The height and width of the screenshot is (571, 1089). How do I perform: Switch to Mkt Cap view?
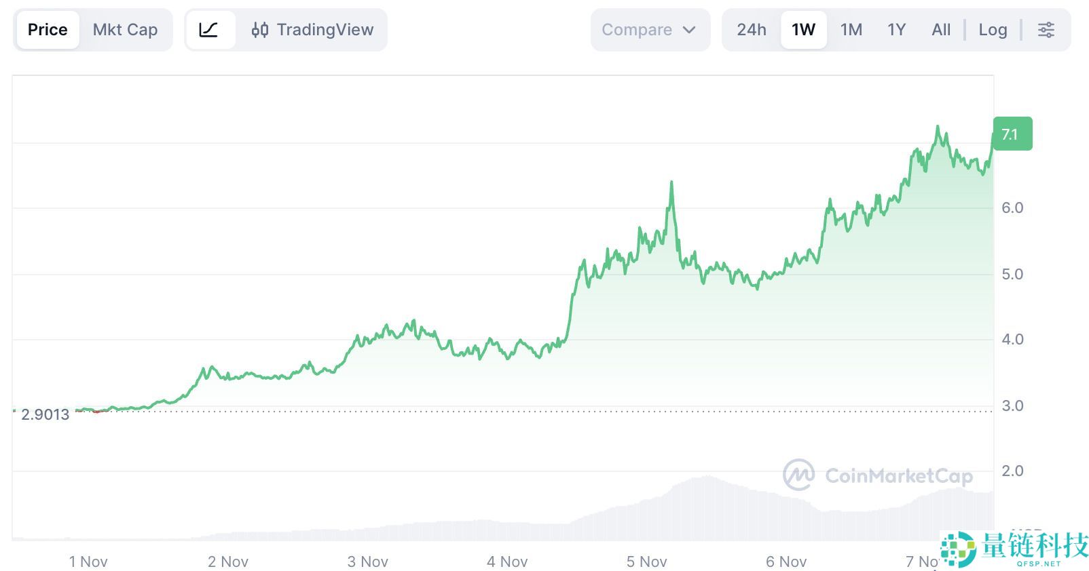pyautogui.click(x=125, y=30)
